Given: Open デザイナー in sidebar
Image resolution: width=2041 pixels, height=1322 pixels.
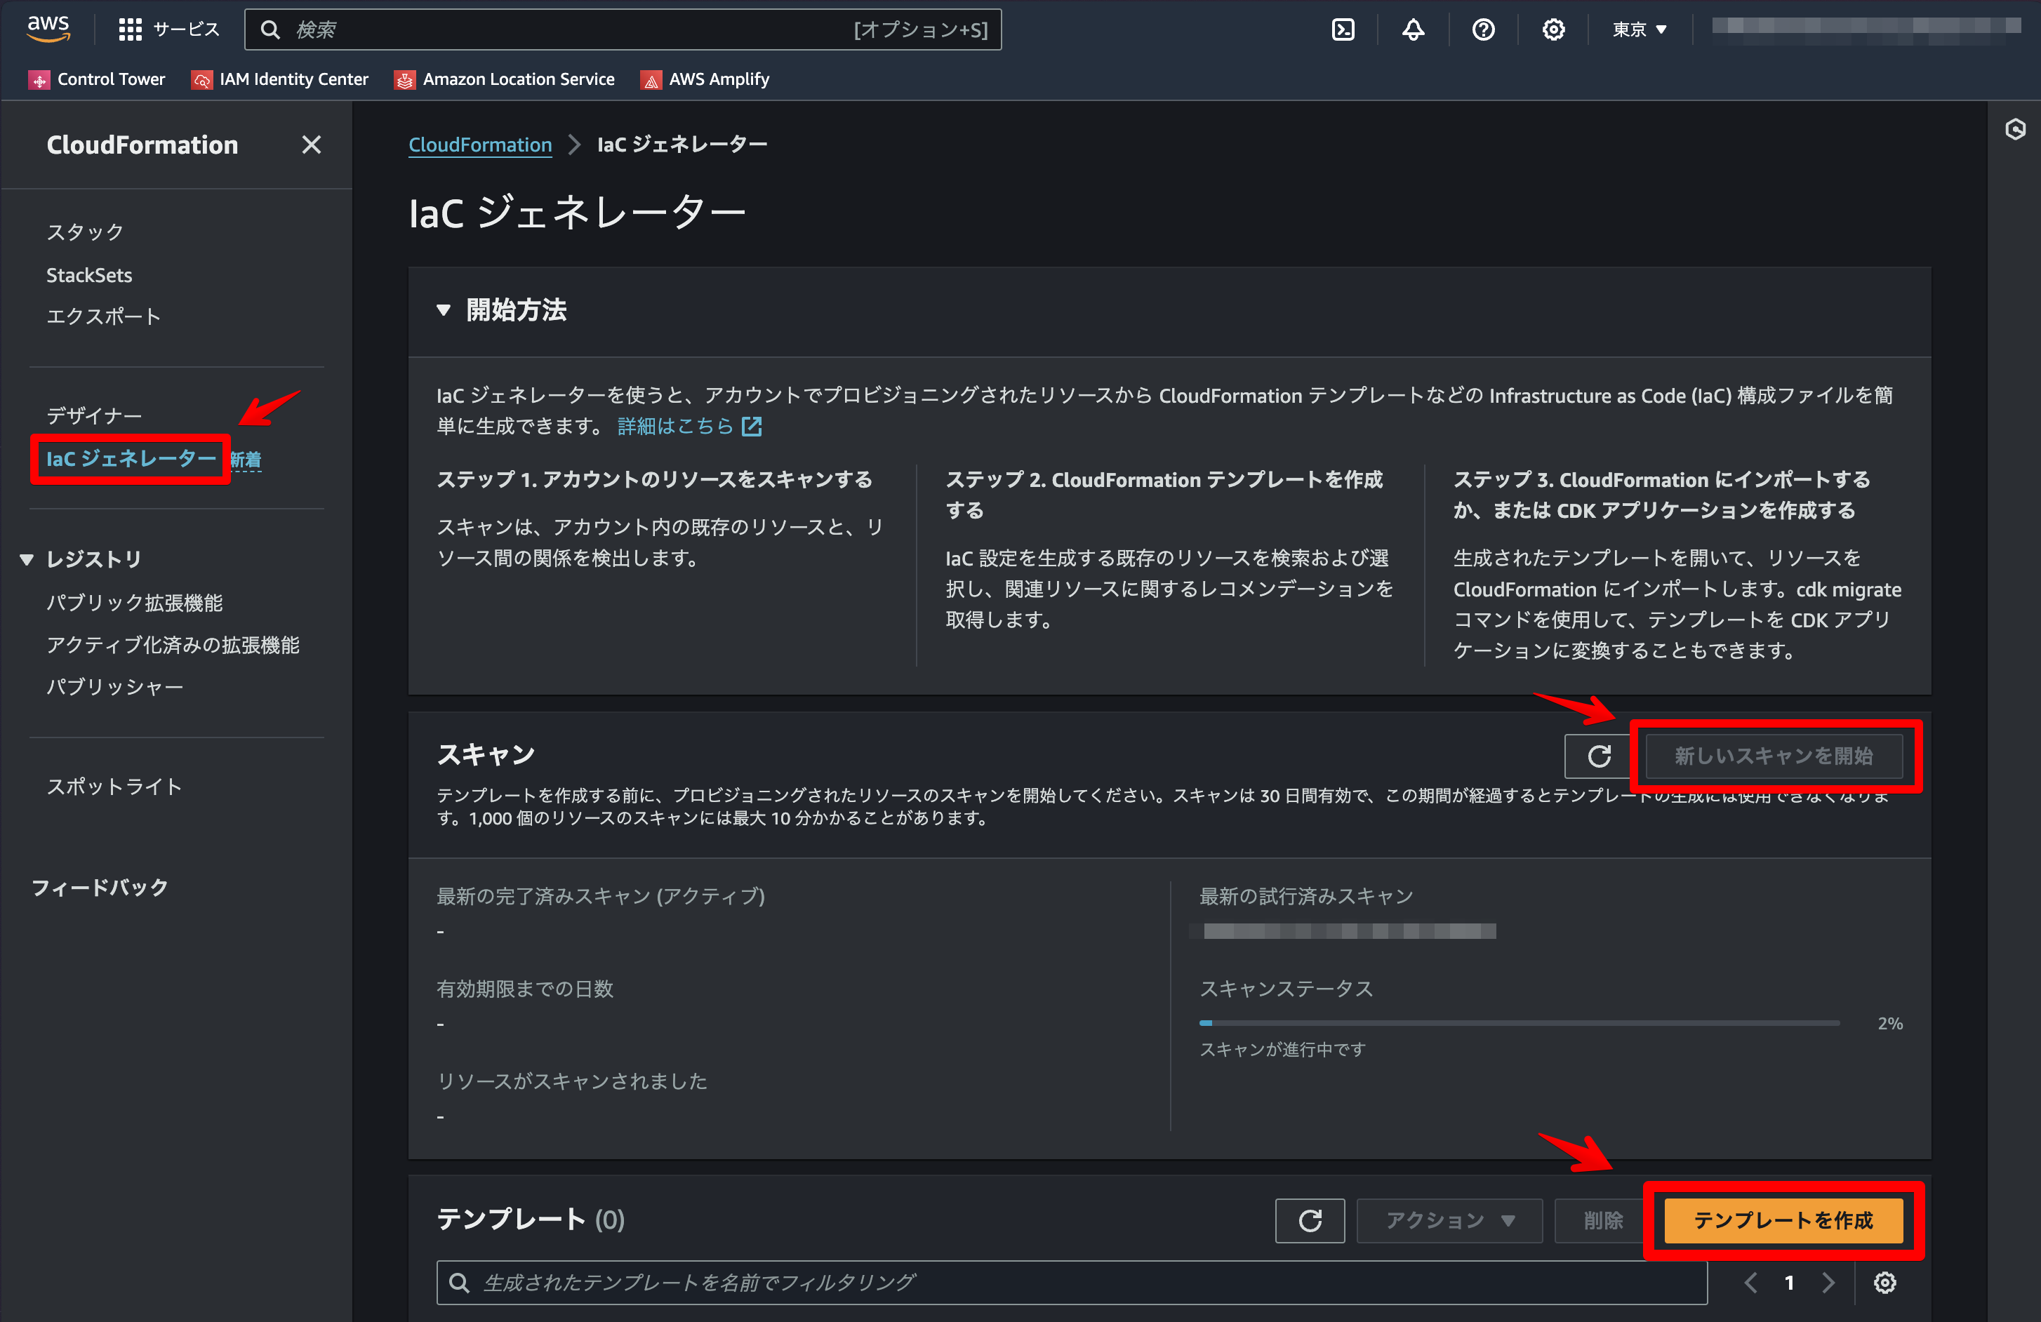Looking at the screenshot, I should [x=94, y=416].
